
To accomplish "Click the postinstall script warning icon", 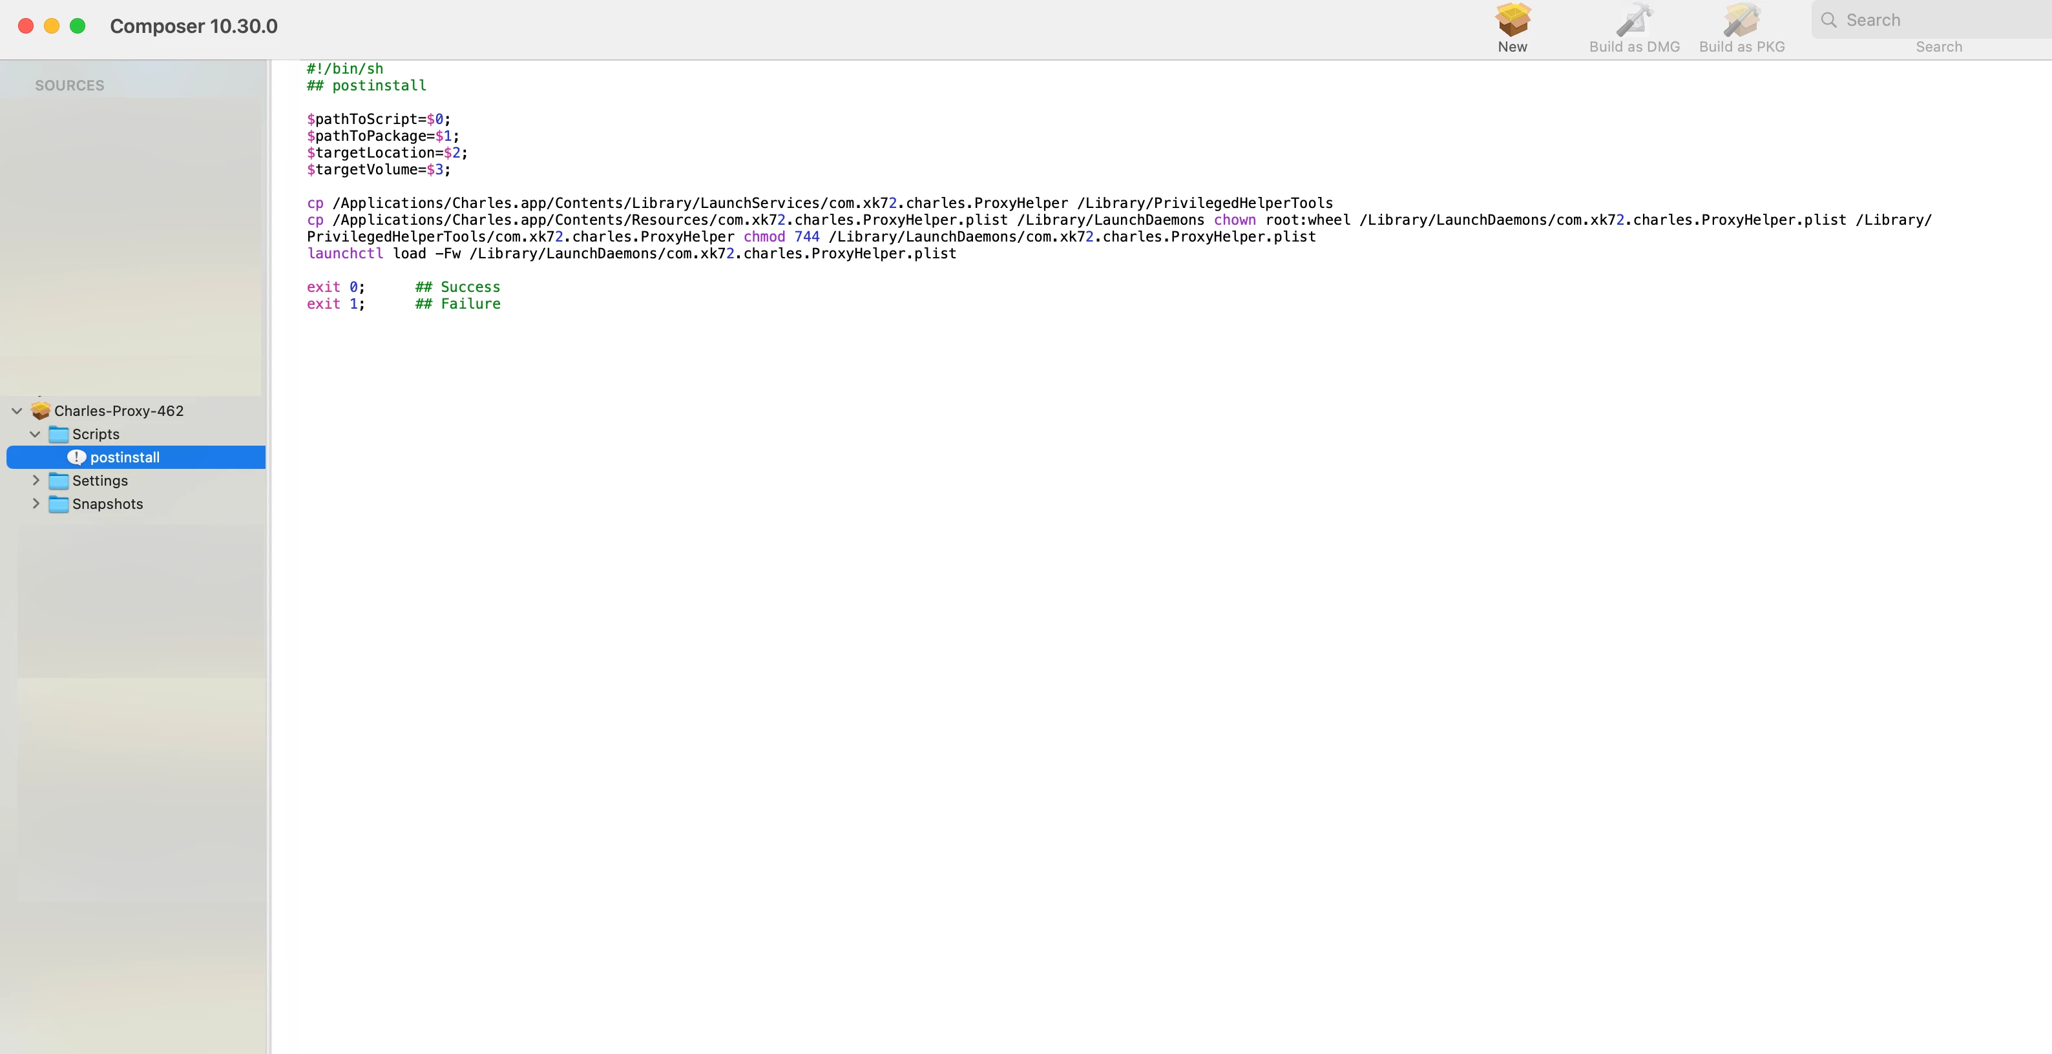I will click(76, 457).
